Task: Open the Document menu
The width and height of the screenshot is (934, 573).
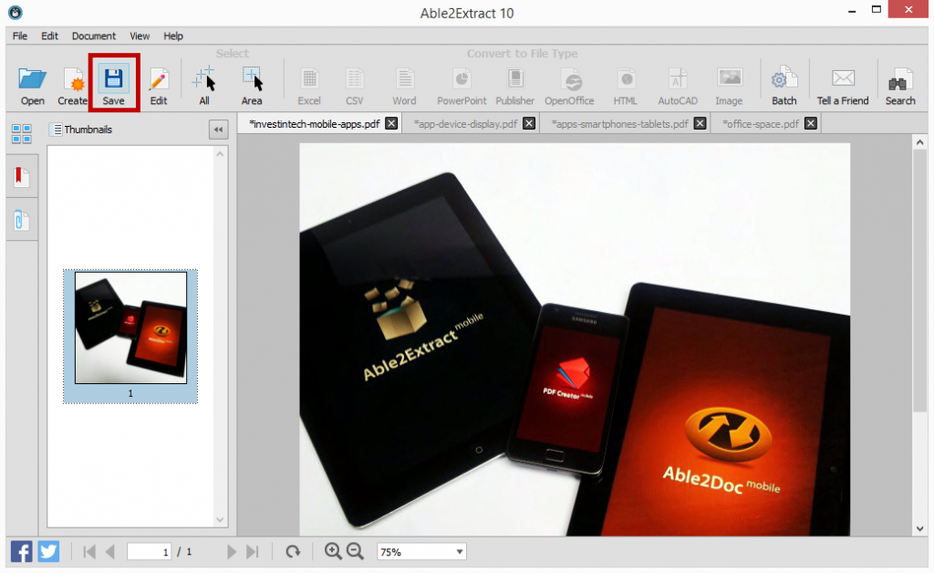Action: 94,36
